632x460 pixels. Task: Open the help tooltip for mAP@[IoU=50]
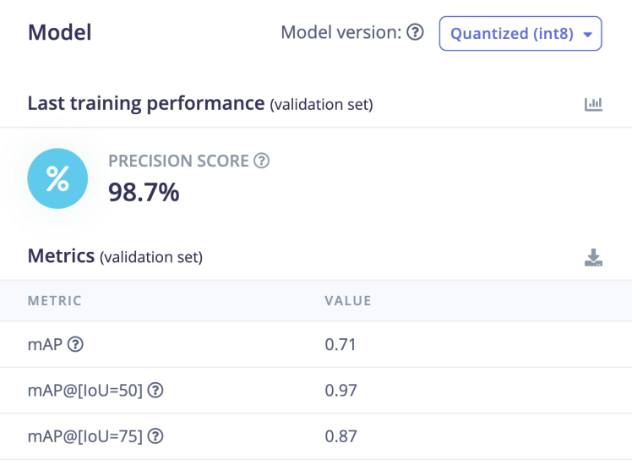point(155,391)
